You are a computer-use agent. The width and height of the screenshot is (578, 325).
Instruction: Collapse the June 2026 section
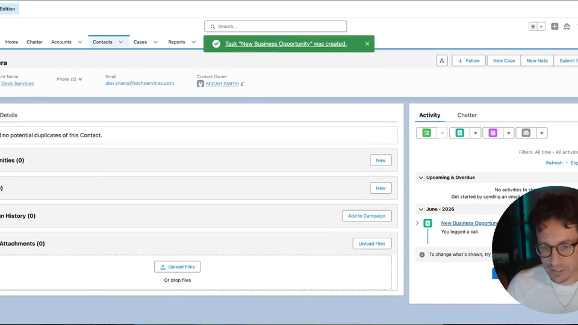421,209
